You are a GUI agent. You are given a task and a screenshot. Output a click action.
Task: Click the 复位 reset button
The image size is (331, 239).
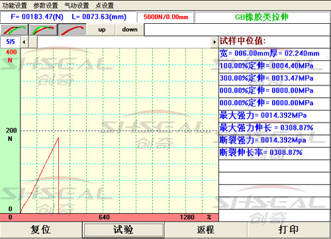click(41, 230)
